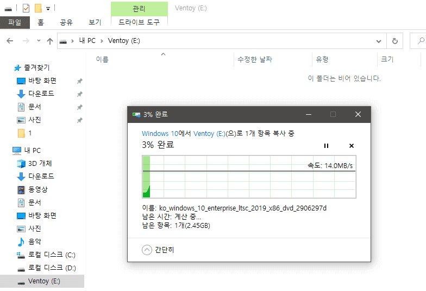Open folder named 1 in quick access
The image size is (426, 291).
tap(30, 133)
